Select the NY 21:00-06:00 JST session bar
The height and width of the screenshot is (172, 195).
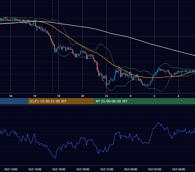(144, 101)
